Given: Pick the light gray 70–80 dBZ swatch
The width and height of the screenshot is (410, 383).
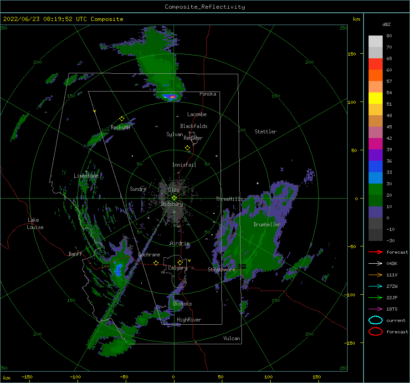Looking at the screenshot, I should pos(375,41).
